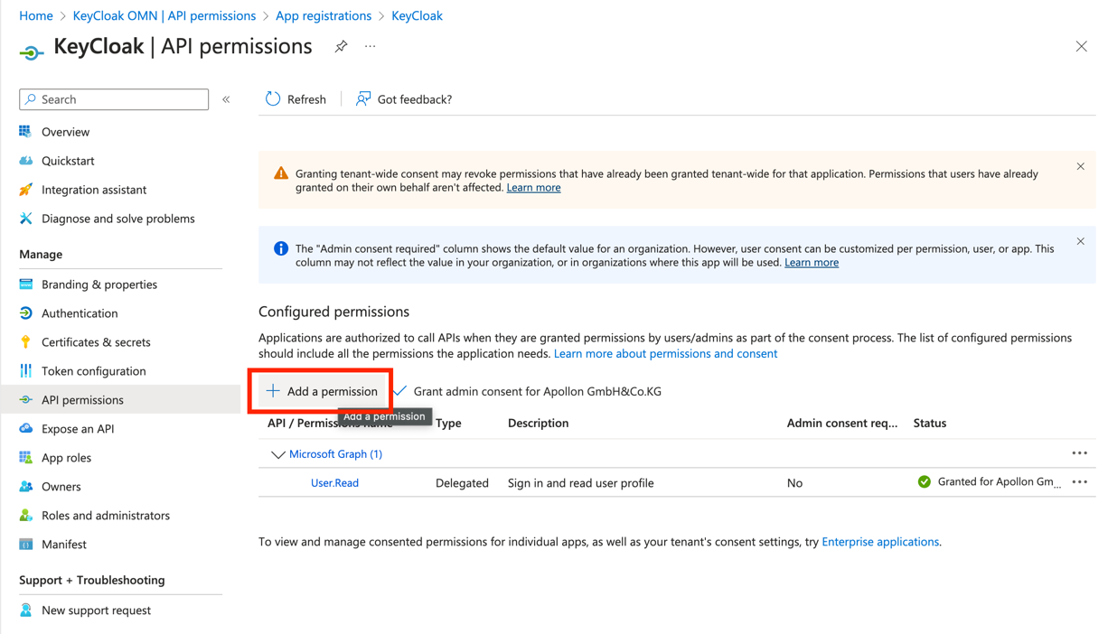Dismiss the blue Admin consent info banner
This screenshot has width=1108, height=634.
1080,241
